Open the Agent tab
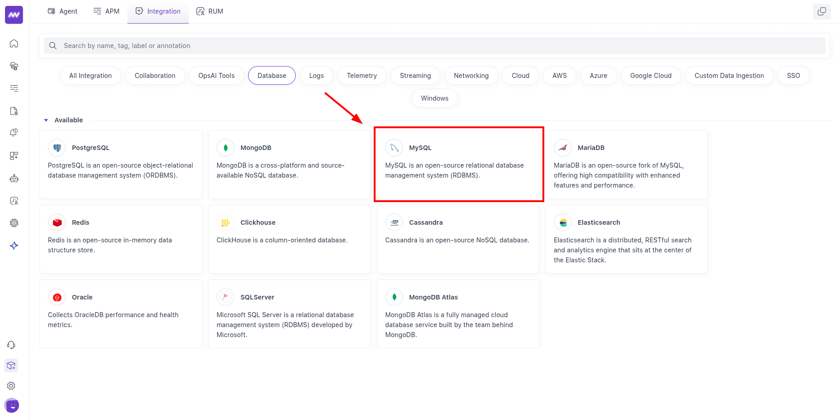 (x=63, y=11)
